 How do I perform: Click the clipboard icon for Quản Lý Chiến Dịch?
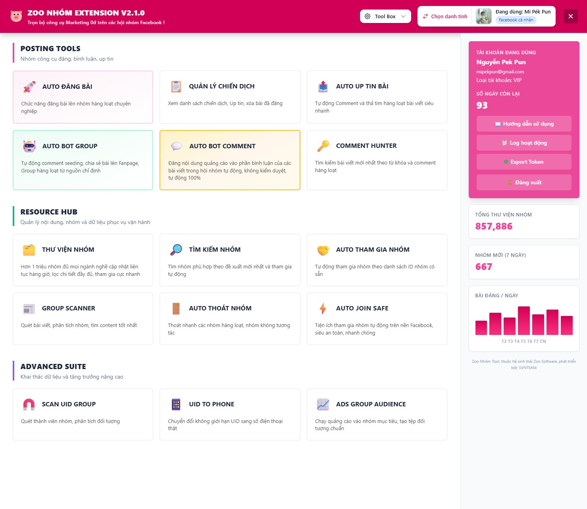176,86
